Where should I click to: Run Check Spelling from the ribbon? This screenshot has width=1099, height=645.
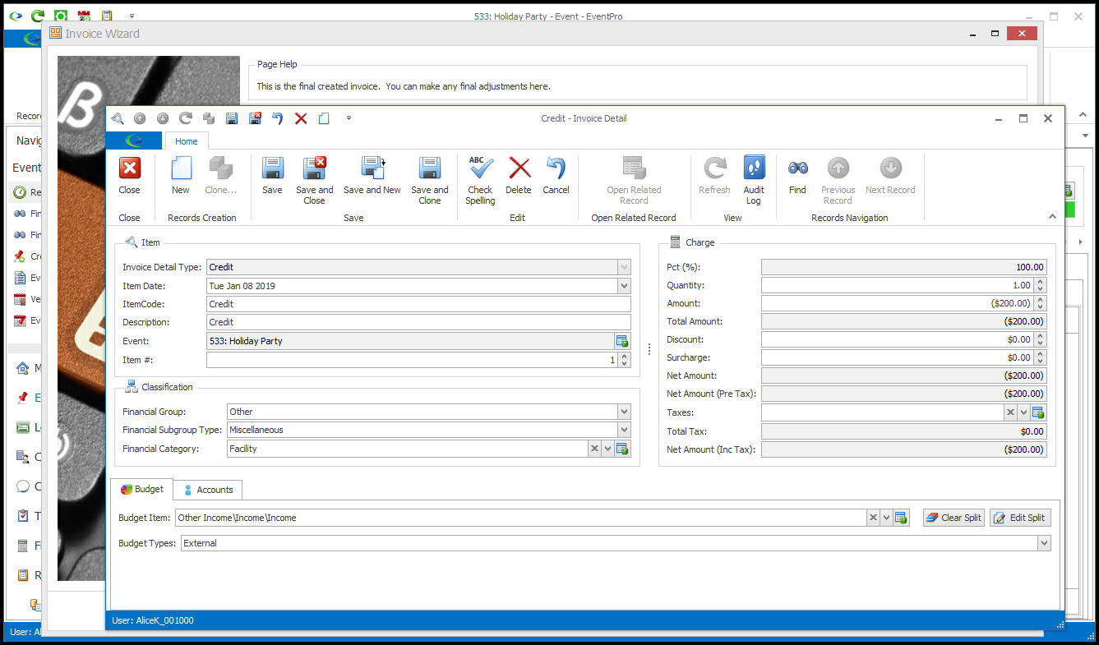coord(481,181)
